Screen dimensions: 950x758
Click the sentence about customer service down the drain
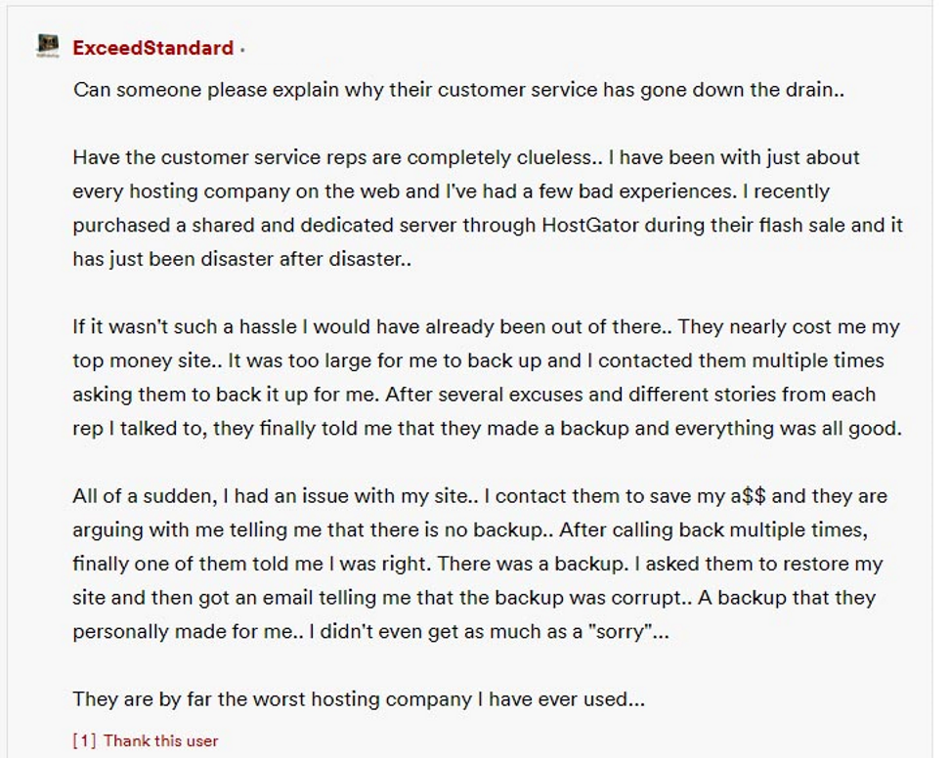(458, 90)
